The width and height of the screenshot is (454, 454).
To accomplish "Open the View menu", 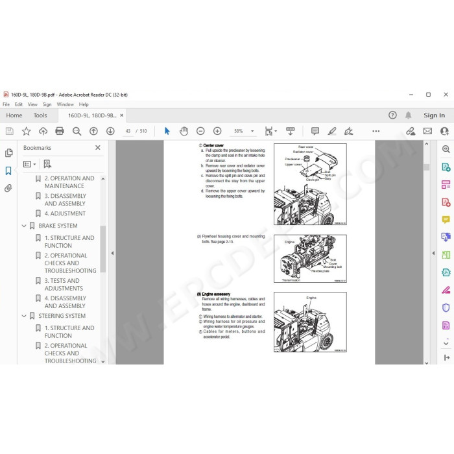I will (x=32, y=104).
